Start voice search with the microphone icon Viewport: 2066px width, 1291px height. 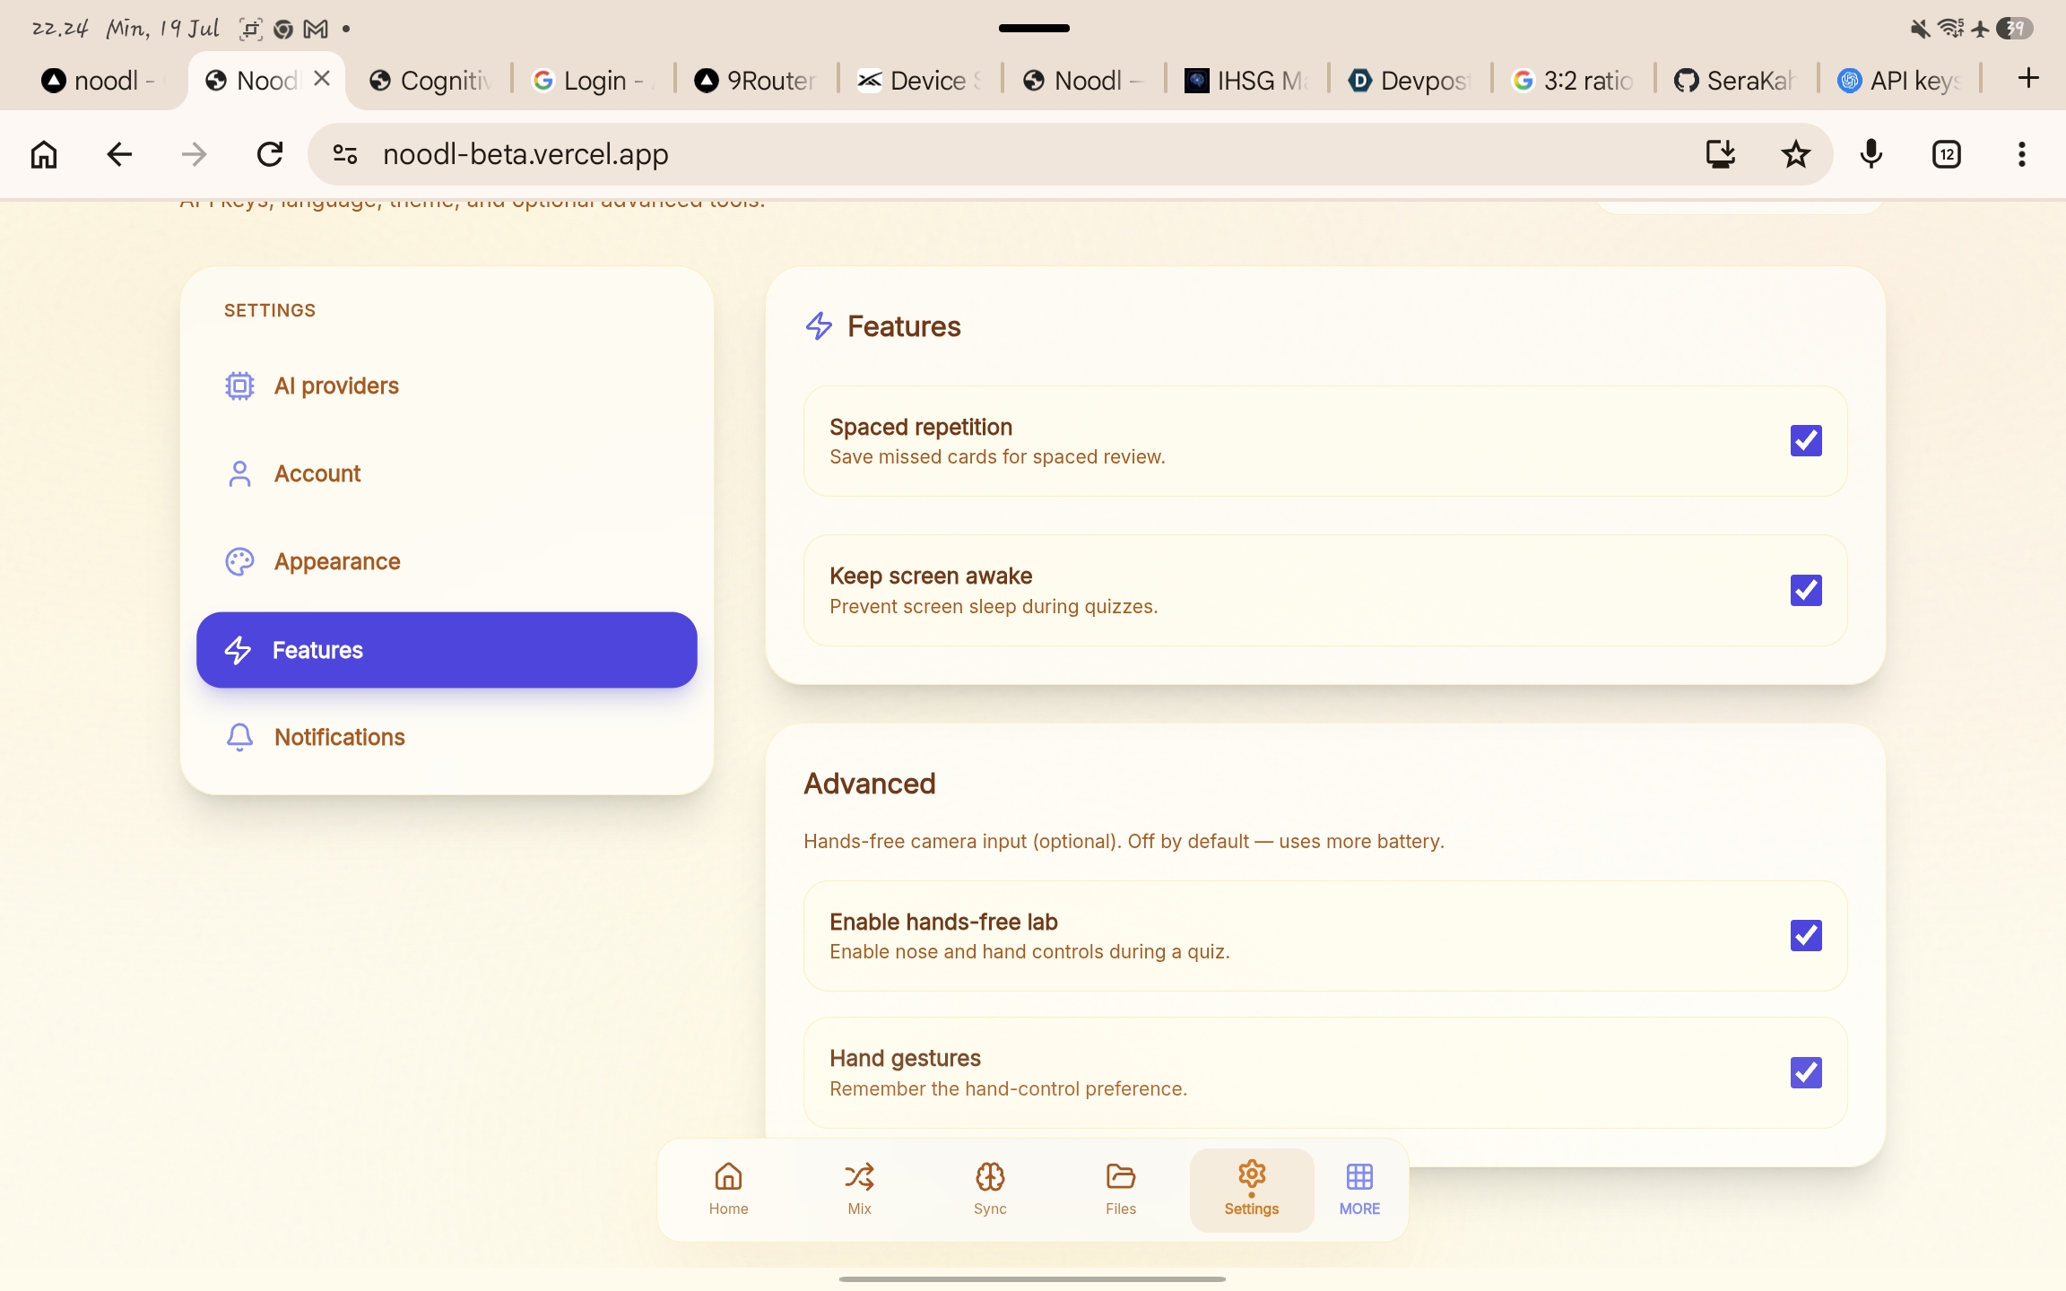[1871, 154]
